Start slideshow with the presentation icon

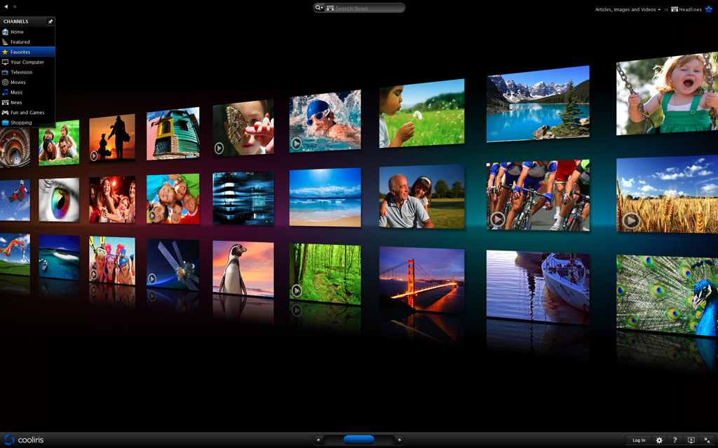pos(691,440)
